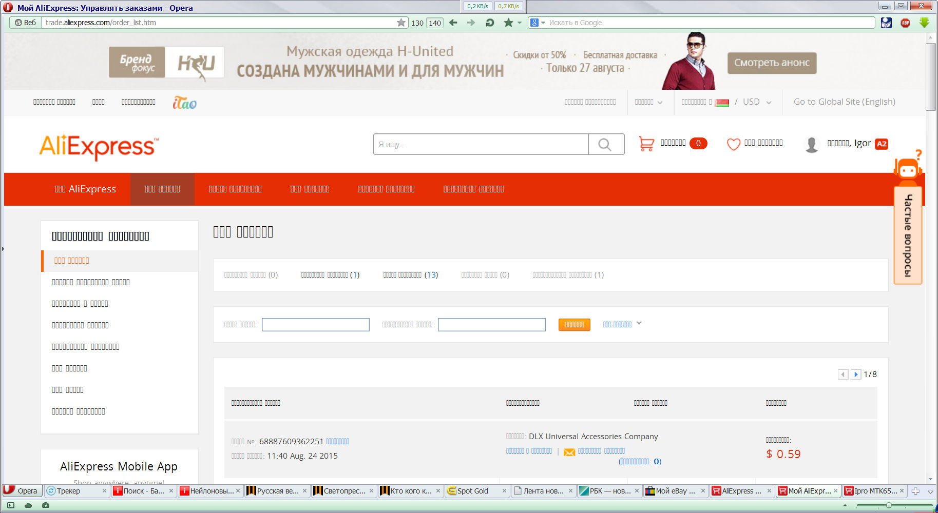Click the cloud sync icon in status bar
The image size is (938, 513).
tap(28, 505)
